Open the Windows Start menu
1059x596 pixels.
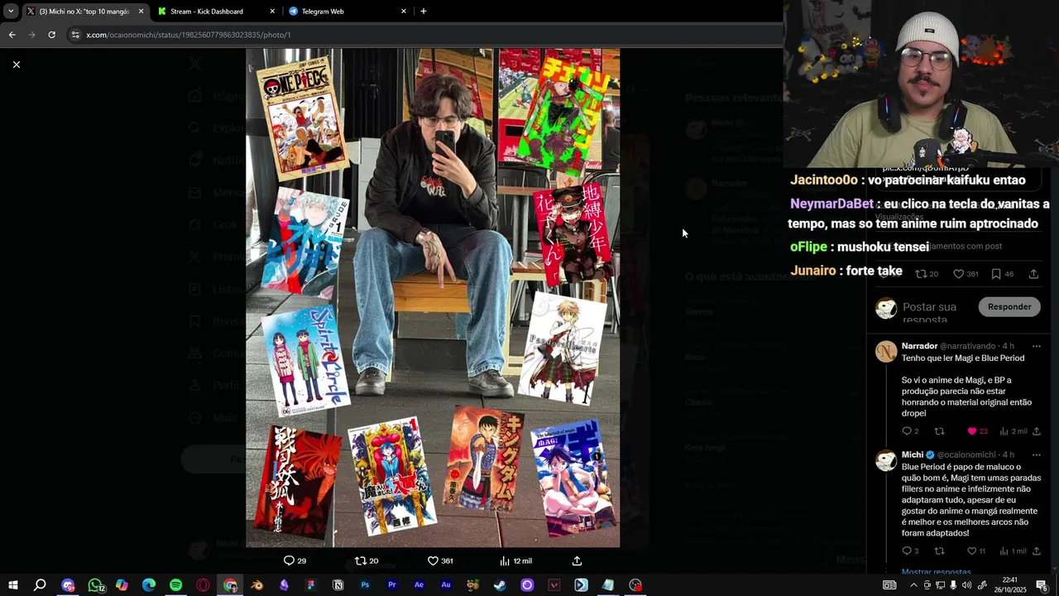point(13,585)
